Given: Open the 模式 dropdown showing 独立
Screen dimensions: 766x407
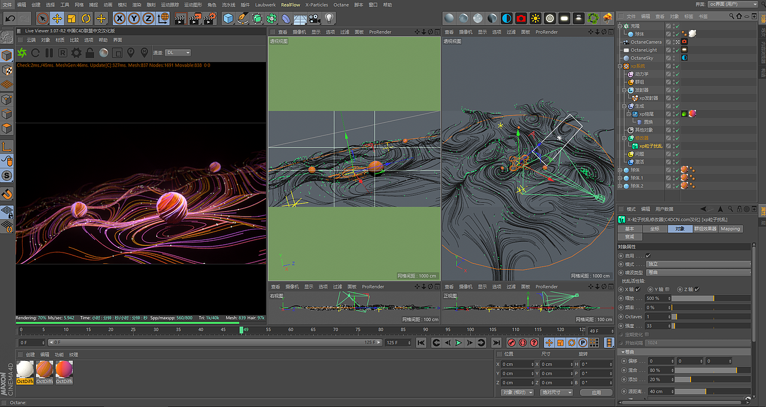Looking at the screenshot, I should (x=698, y=264).
